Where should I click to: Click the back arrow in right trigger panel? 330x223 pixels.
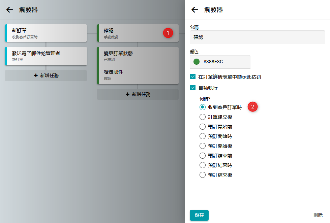[195, 10]
